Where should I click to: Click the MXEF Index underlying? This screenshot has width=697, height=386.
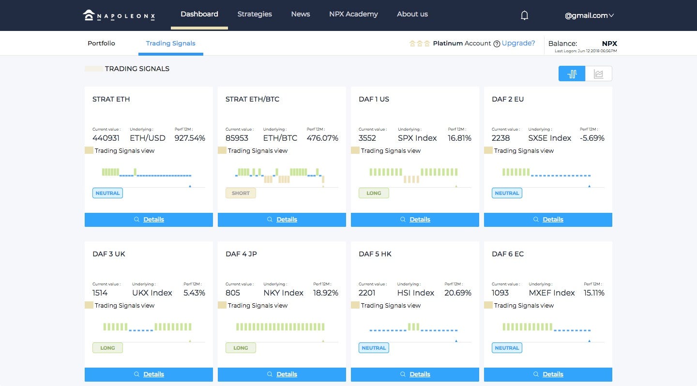pos(552,293)
